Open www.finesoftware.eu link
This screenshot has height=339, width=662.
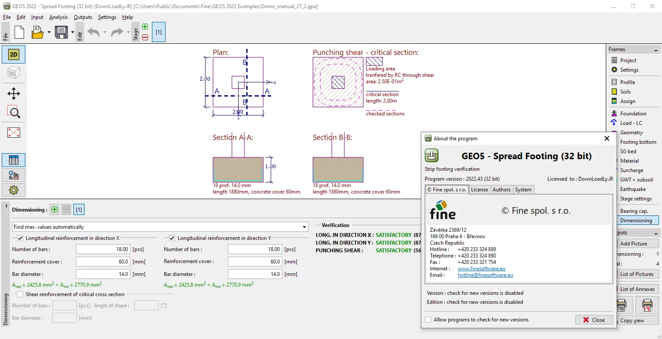(481, 269)
